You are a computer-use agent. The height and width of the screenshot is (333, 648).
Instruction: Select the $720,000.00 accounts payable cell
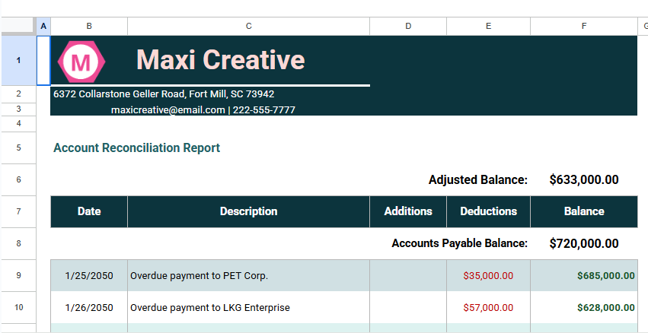[583, 243]
